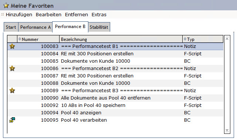Jump to list bottom with scrollbar arrow

click(227, 131)
